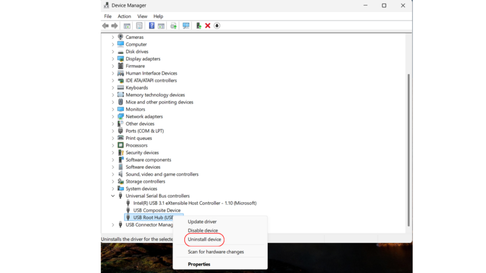Click the Monitors category icon
The width and height of the screenshot is (486, 273).
point(121,109)
